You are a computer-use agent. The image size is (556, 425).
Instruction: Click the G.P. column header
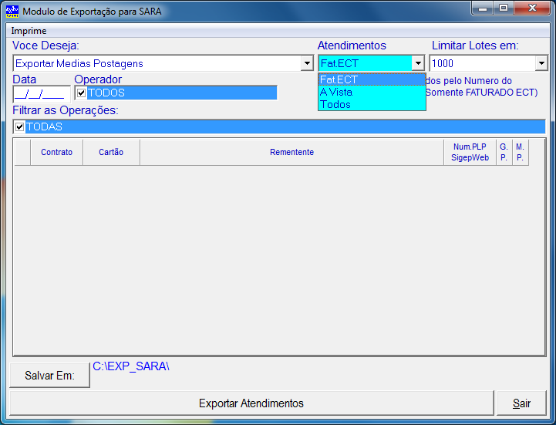pyautogui.click(x=504, y=152)
